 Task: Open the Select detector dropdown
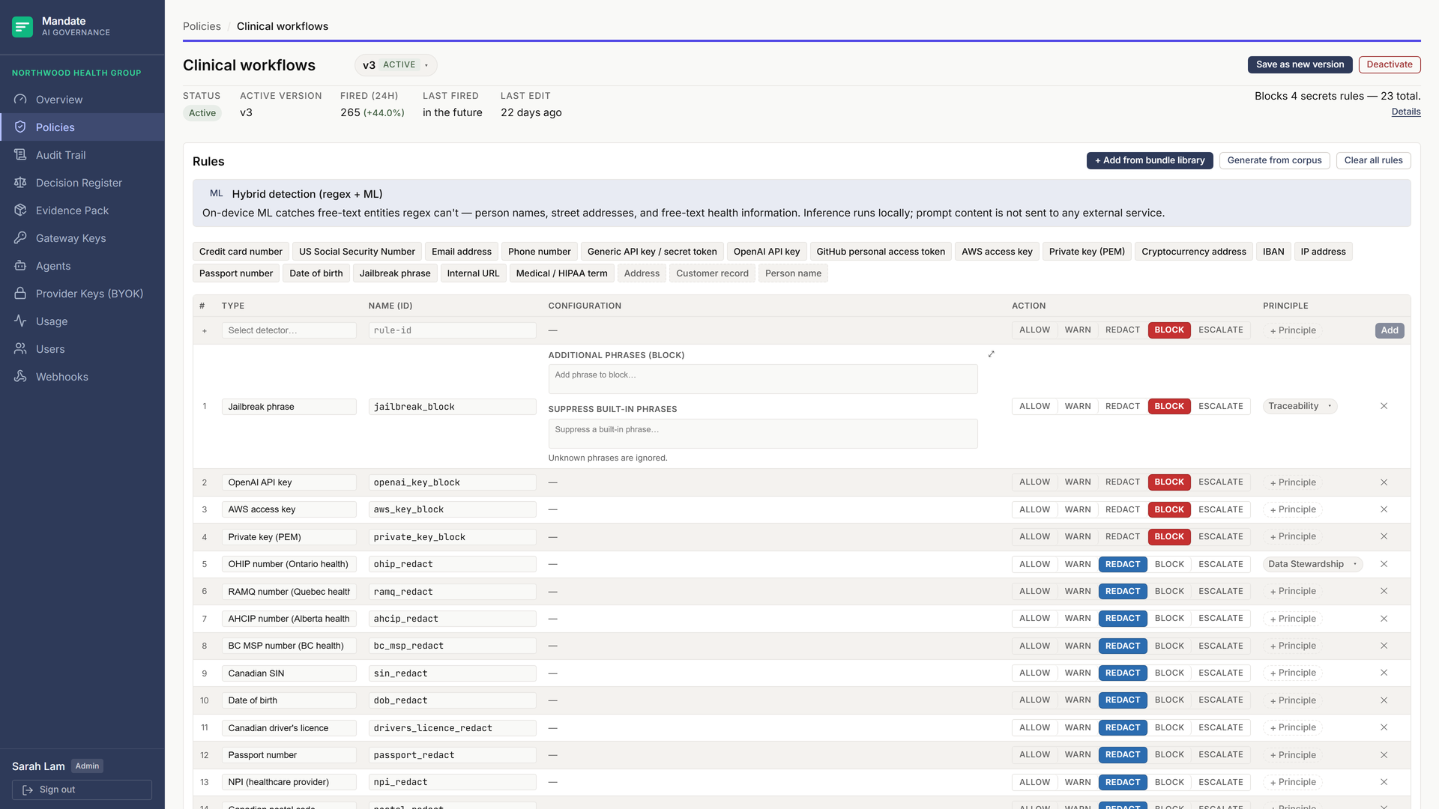click(289, 330)
